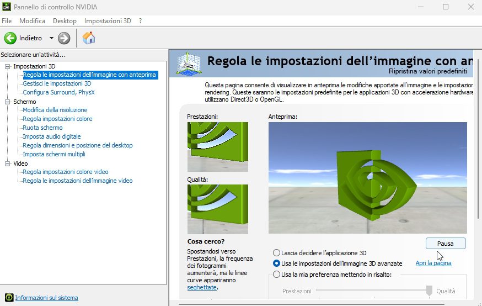Open 'Regola le impostazioni dell'immagine video'
Viewport: 482px width, 306px height.
click(77, 181)
